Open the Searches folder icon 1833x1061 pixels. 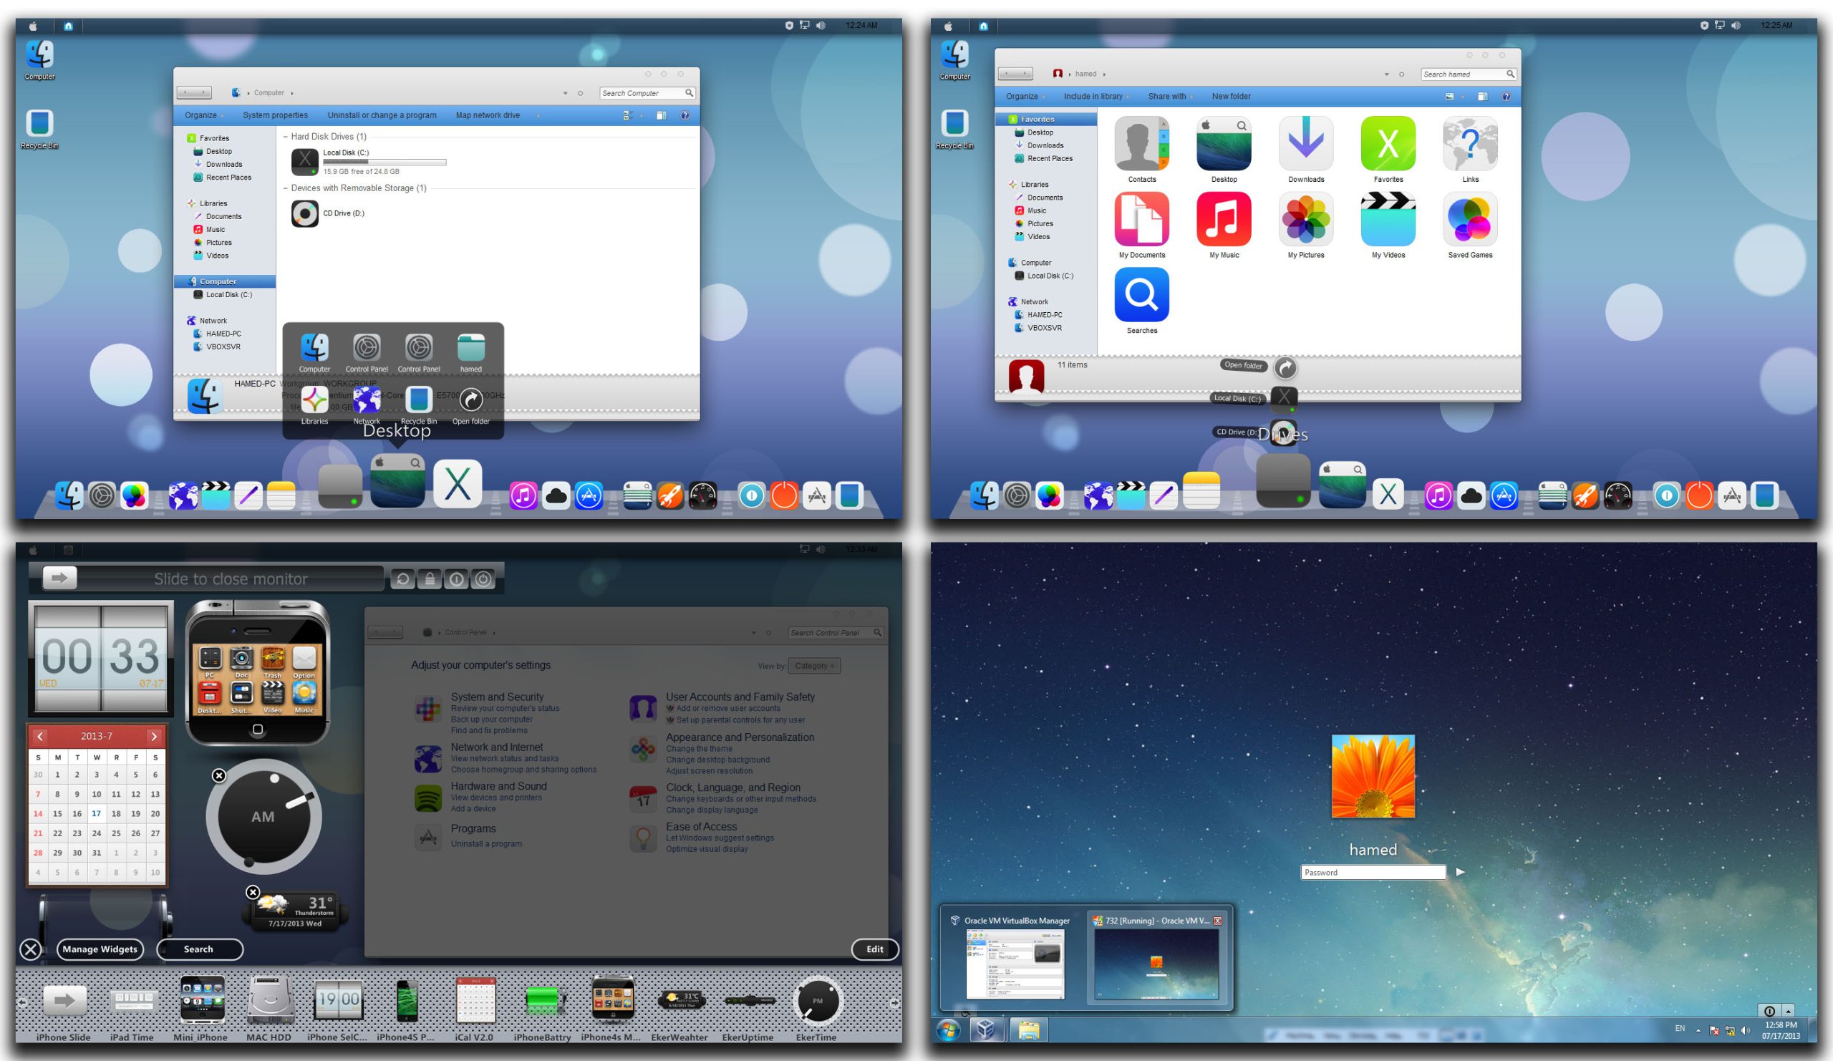[1141, 295]
